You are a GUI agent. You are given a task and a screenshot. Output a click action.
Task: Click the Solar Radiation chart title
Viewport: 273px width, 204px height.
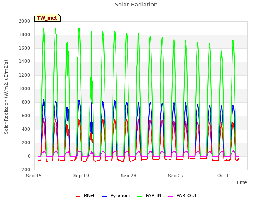coord(136,5)
